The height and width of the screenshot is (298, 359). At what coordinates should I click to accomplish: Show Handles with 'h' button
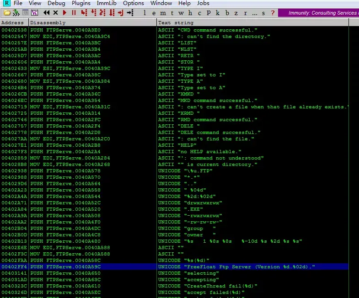click(x=190, y=13)
